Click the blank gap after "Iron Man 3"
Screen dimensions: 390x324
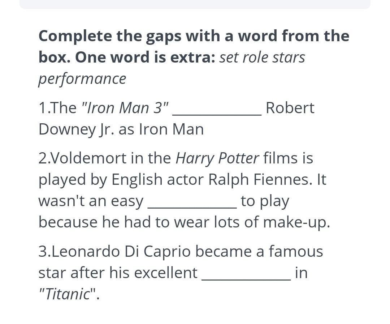(x=217, y=110)
